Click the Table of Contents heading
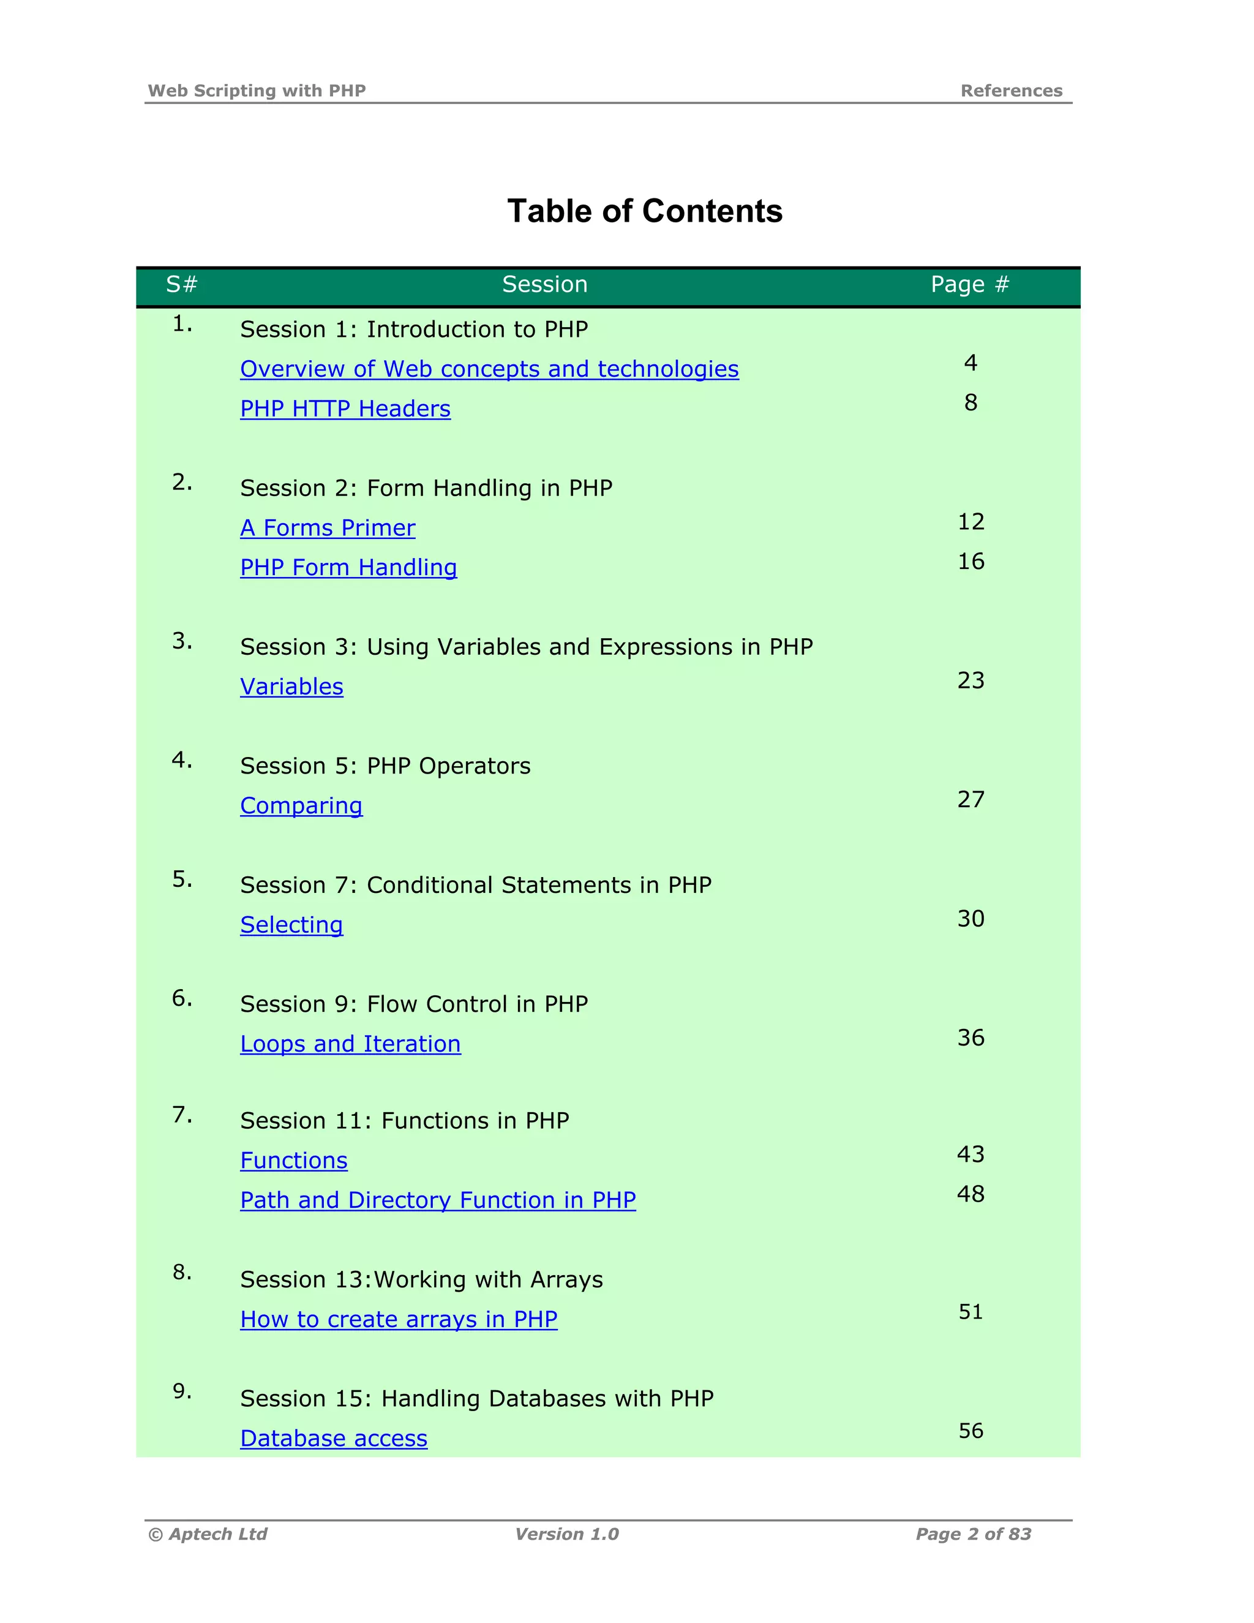Screen dimensions: 1254x1623 click(644, 211)
